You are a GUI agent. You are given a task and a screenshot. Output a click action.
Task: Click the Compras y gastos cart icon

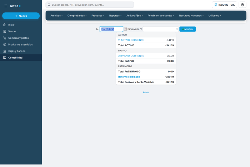click(5, 38)
